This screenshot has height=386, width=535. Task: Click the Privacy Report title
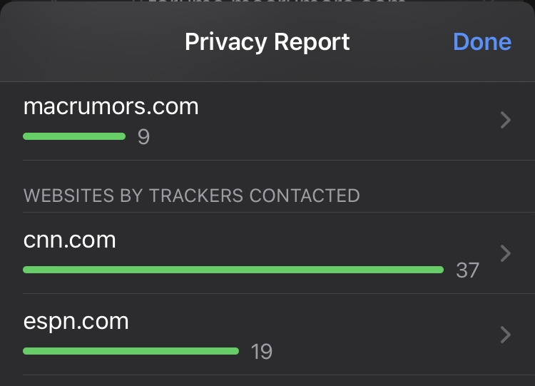(267, 42)
